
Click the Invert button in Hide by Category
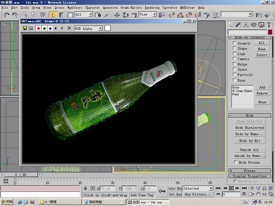[x=262, y=55]
